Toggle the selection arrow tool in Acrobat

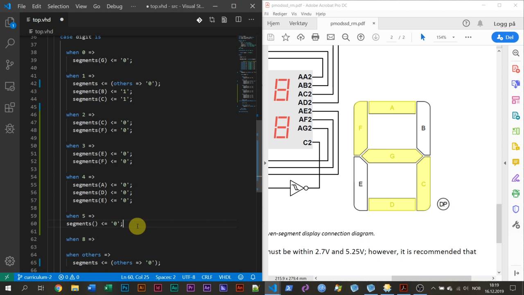(x=423, y=37)
